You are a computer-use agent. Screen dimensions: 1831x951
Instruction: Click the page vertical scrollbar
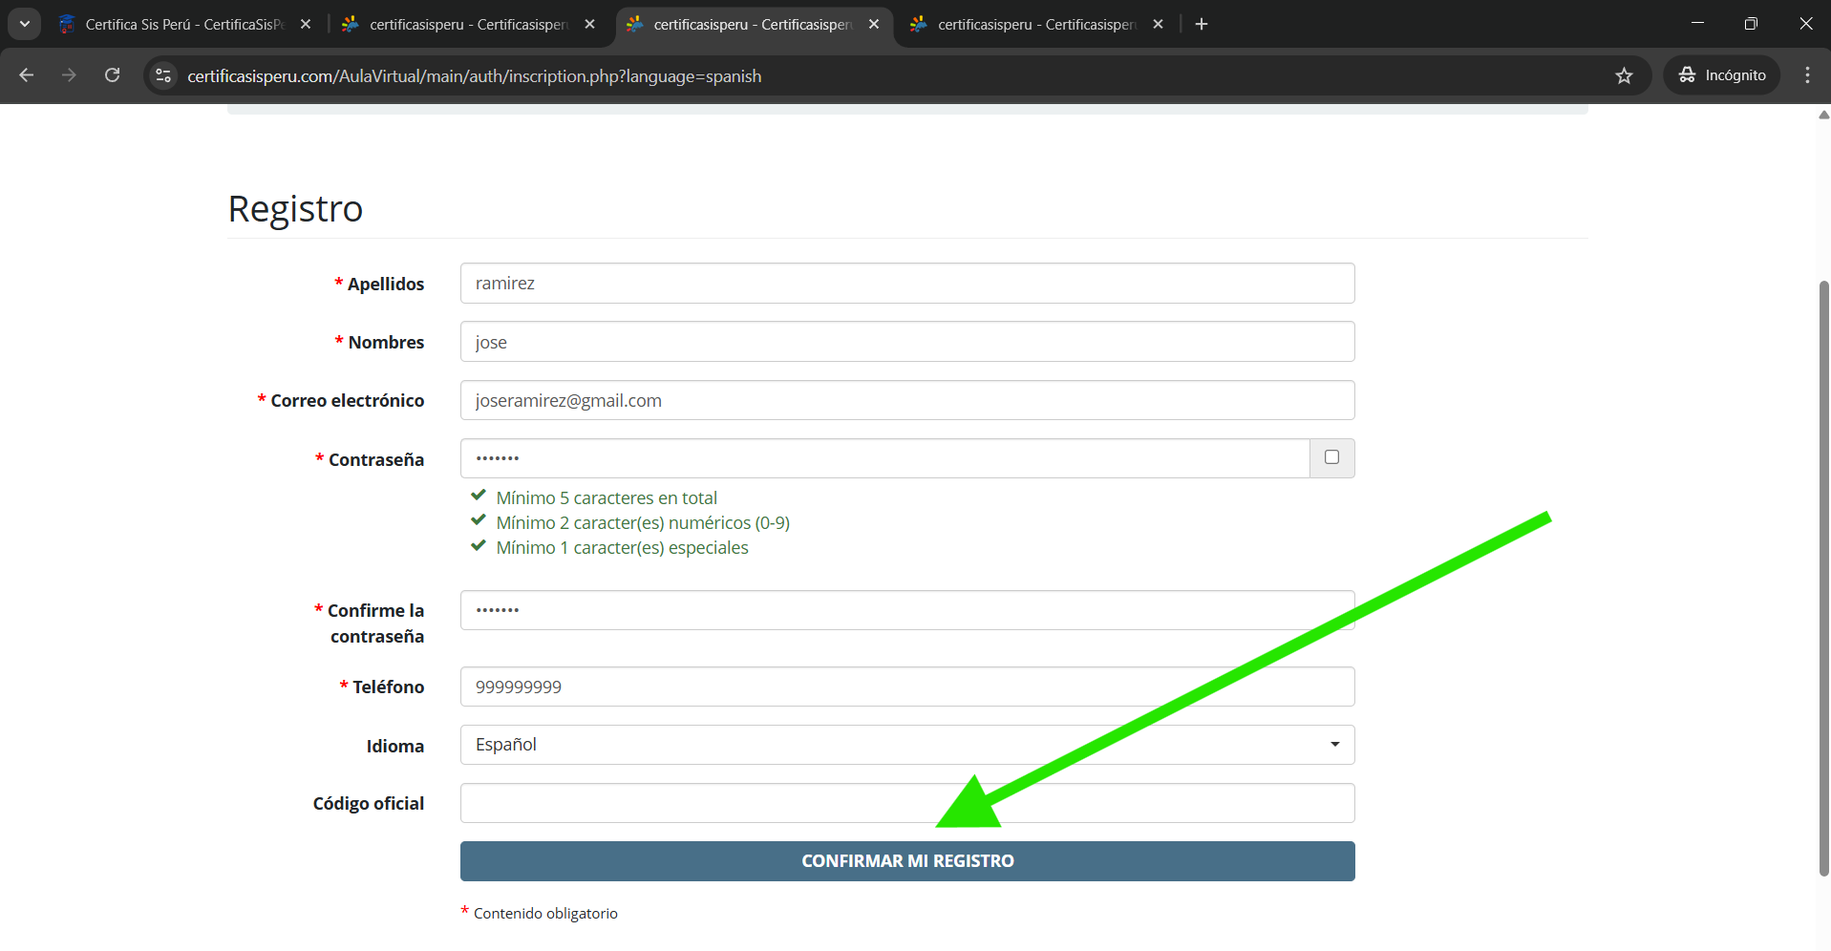pyautogui.click(x=1823, y=573)
